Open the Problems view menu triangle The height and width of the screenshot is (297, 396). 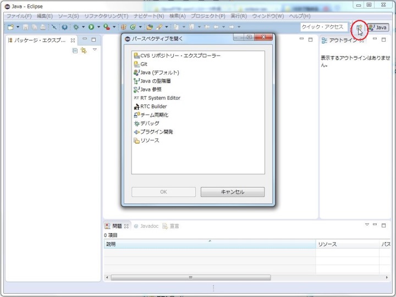click(367, 224)
